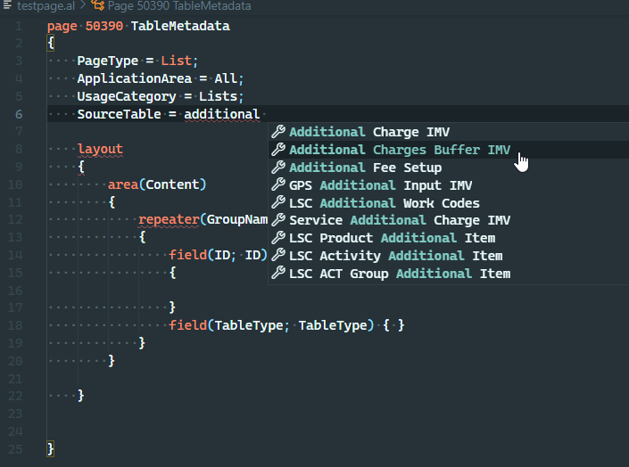Image resolution: width=629 pixels, height=467 pixels.
Task: Click 'SourceTable' property on line 6
Action: pyautogui.click(x=120, y=114)
